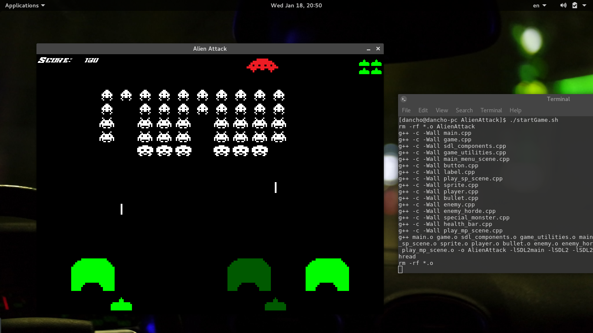The height and width of the screenshot is (333, 593).
Task: Click the Terminal window title bar icon
Action: pyautogui.click(x=403, y=99)
